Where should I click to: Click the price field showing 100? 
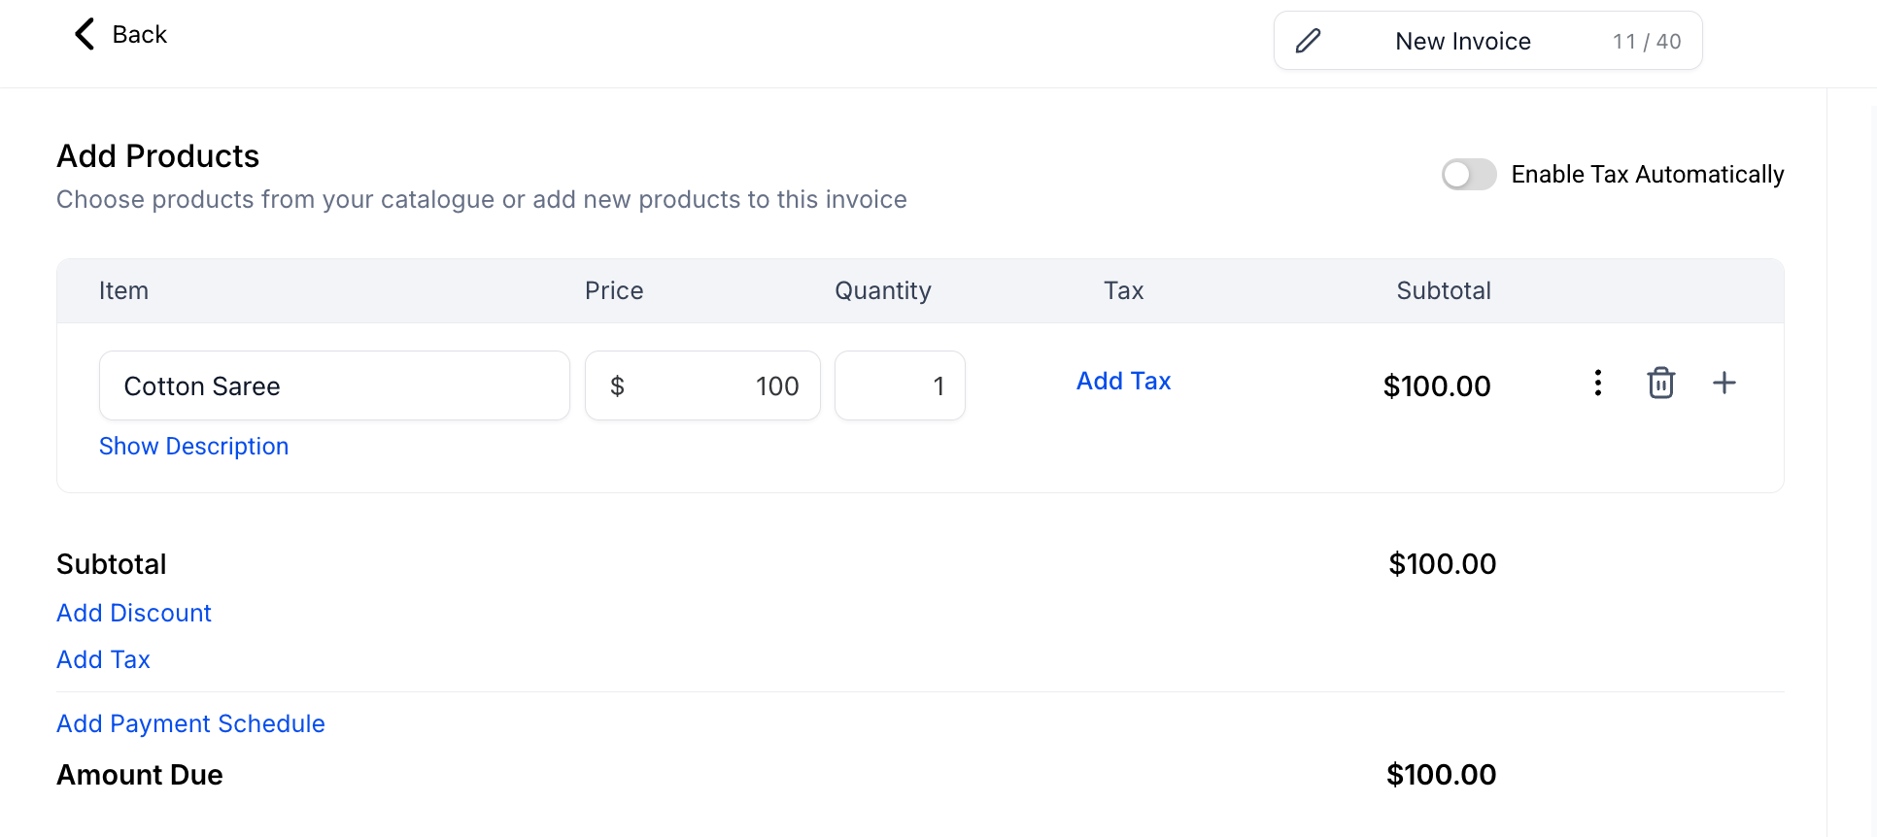[702, 385]
